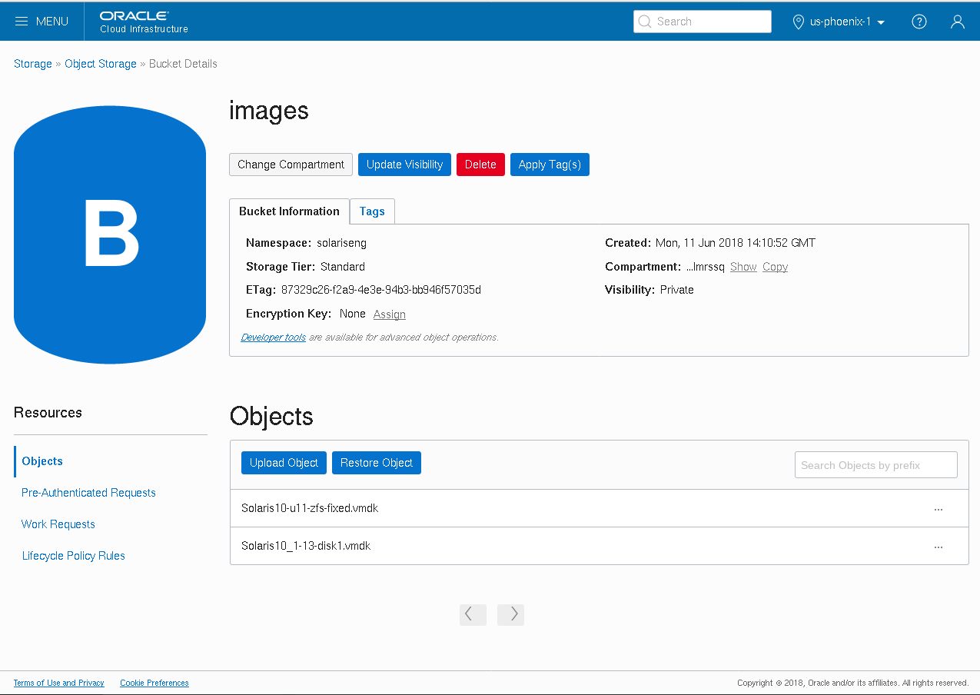Select Objects in Resources list

click(42, 461)
